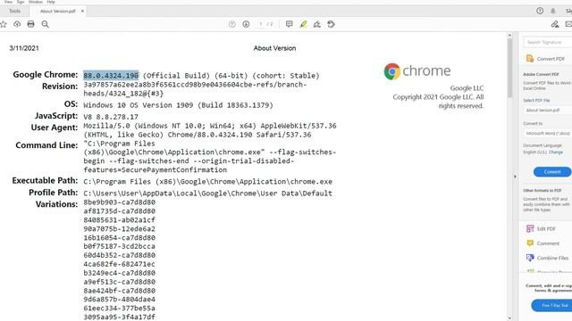Click variation 61eec334-377be55a

coord(119,309)
